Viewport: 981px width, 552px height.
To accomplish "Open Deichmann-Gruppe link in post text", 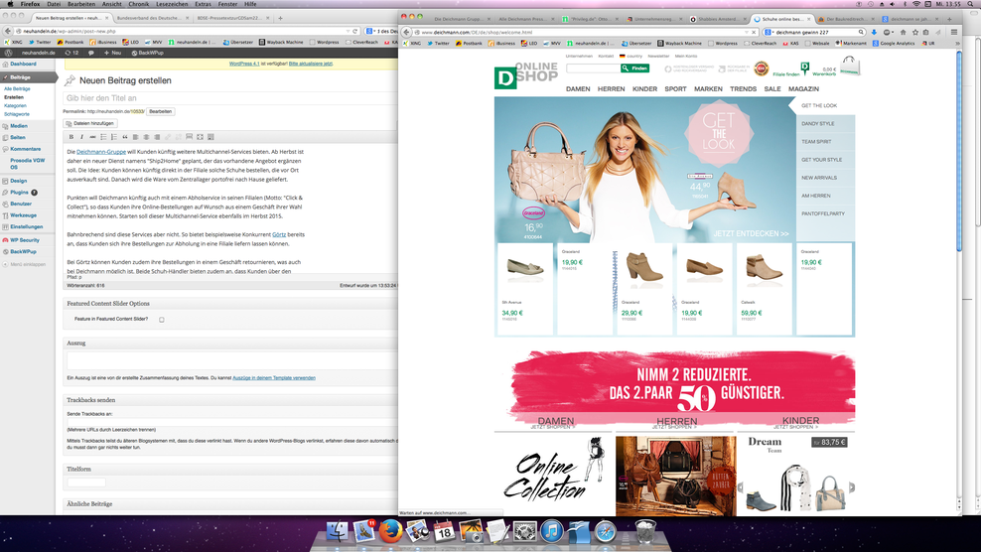I will (100, 152).
